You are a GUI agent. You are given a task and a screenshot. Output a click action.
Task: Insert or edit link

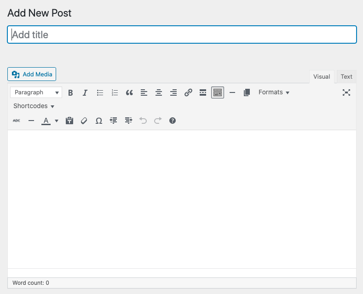188,92
